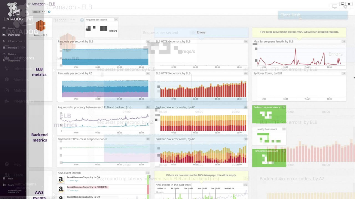This screenshot has height=199, width=355.
Task: Open the 1h timeframe on Requests per second
Action: tap(116, 19)
